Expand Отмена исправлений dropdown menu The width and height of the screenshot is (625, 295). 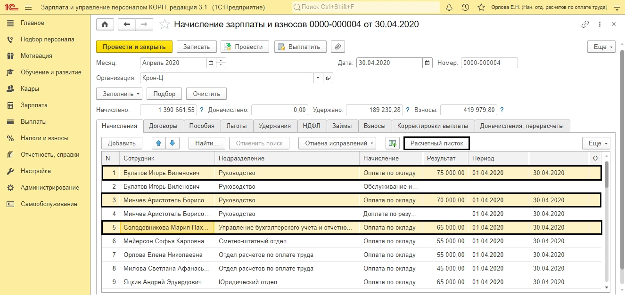(x=337, y=143)
